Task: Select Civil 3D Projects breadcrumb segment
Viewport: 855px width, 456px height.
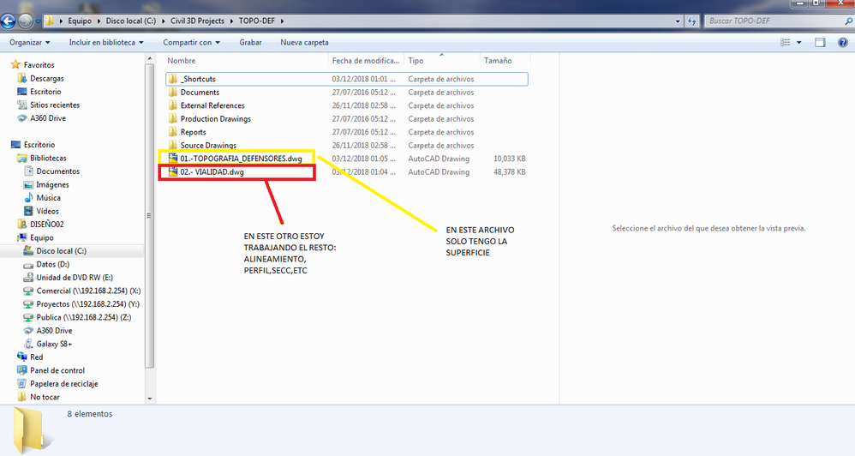Action: pos(197,21)
